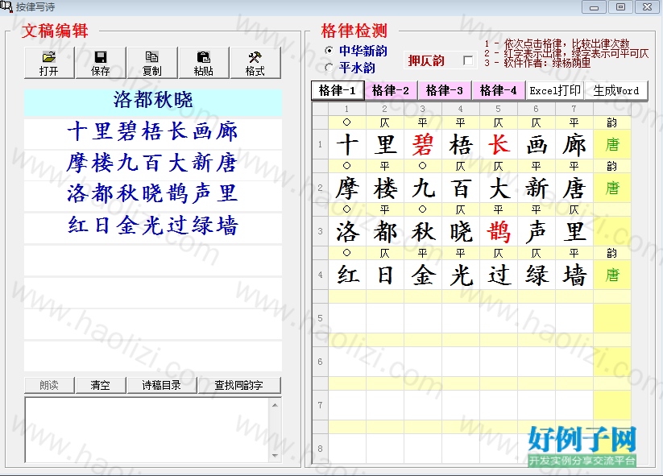Viewport: 663px width, 476px height.
Task: Click character 金 in grid row 4
Action: click(423, 275)
